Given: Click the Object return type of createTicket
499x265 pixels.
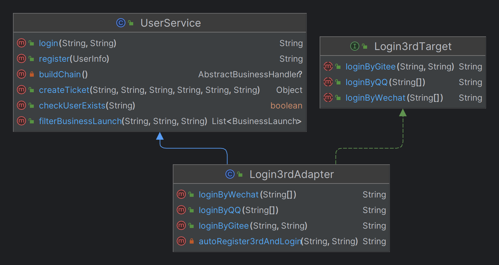Looking at the screenshot, I should click(x=289, y=90).
